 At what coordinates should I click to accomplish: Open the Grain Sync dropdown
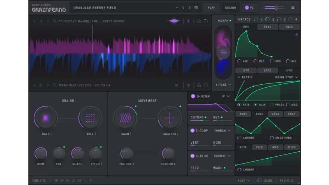tap(286, 77)
